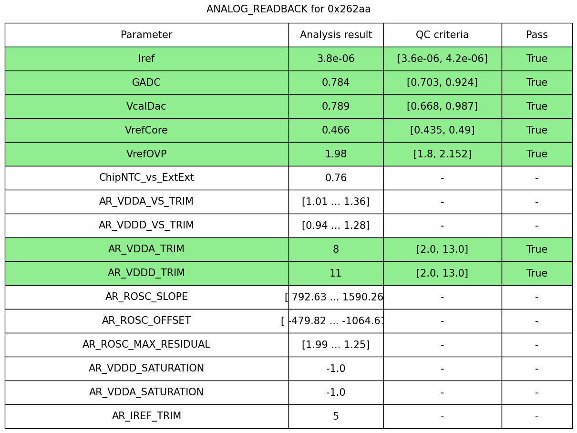The width and height of the screenshot is (577, 433).
Task: Click the AR_IREF_TRIM value 5
Action: click(x=336, y=416)
